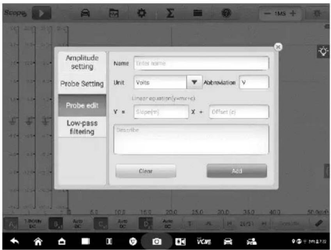This screenshot has width=331, height=250.
Task: Switch to Low-pass filtering tab
Action: 82,127
